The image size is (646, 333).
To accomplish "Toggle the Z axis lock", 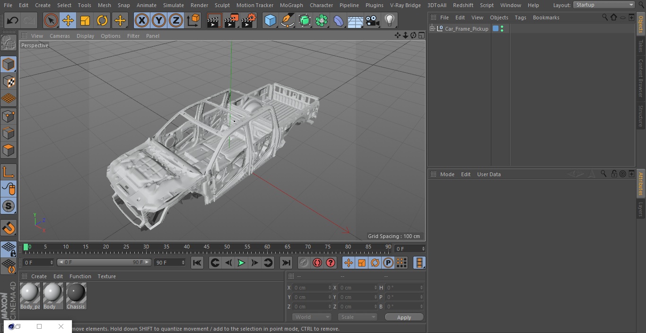I will tap(176, 21).
